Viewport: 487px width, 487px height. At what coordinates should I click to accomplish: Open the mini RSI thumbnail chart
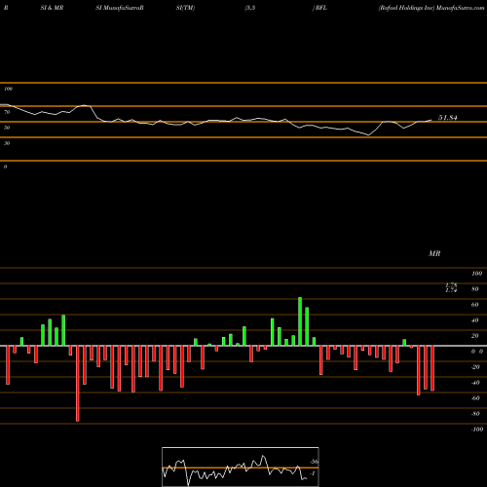(241, 467)
